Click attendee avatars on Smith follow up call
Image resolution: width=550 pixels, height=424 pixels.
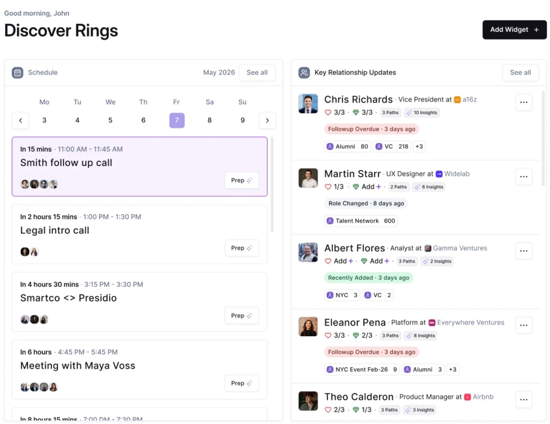click(39, 184)
